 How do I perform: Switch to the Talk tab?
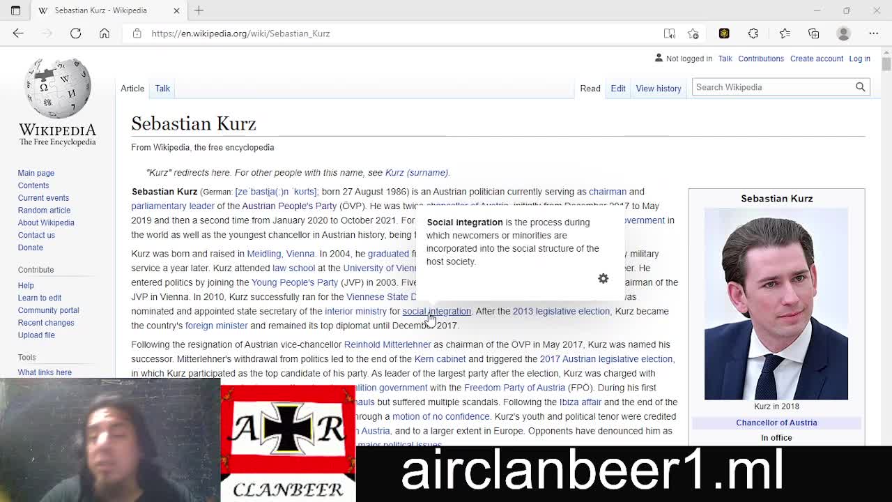pyautogui.click(x=162, y=89)
